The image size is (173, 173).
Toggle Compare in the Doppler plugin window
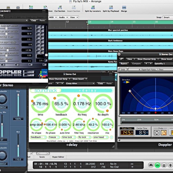(x=136, y=64)
